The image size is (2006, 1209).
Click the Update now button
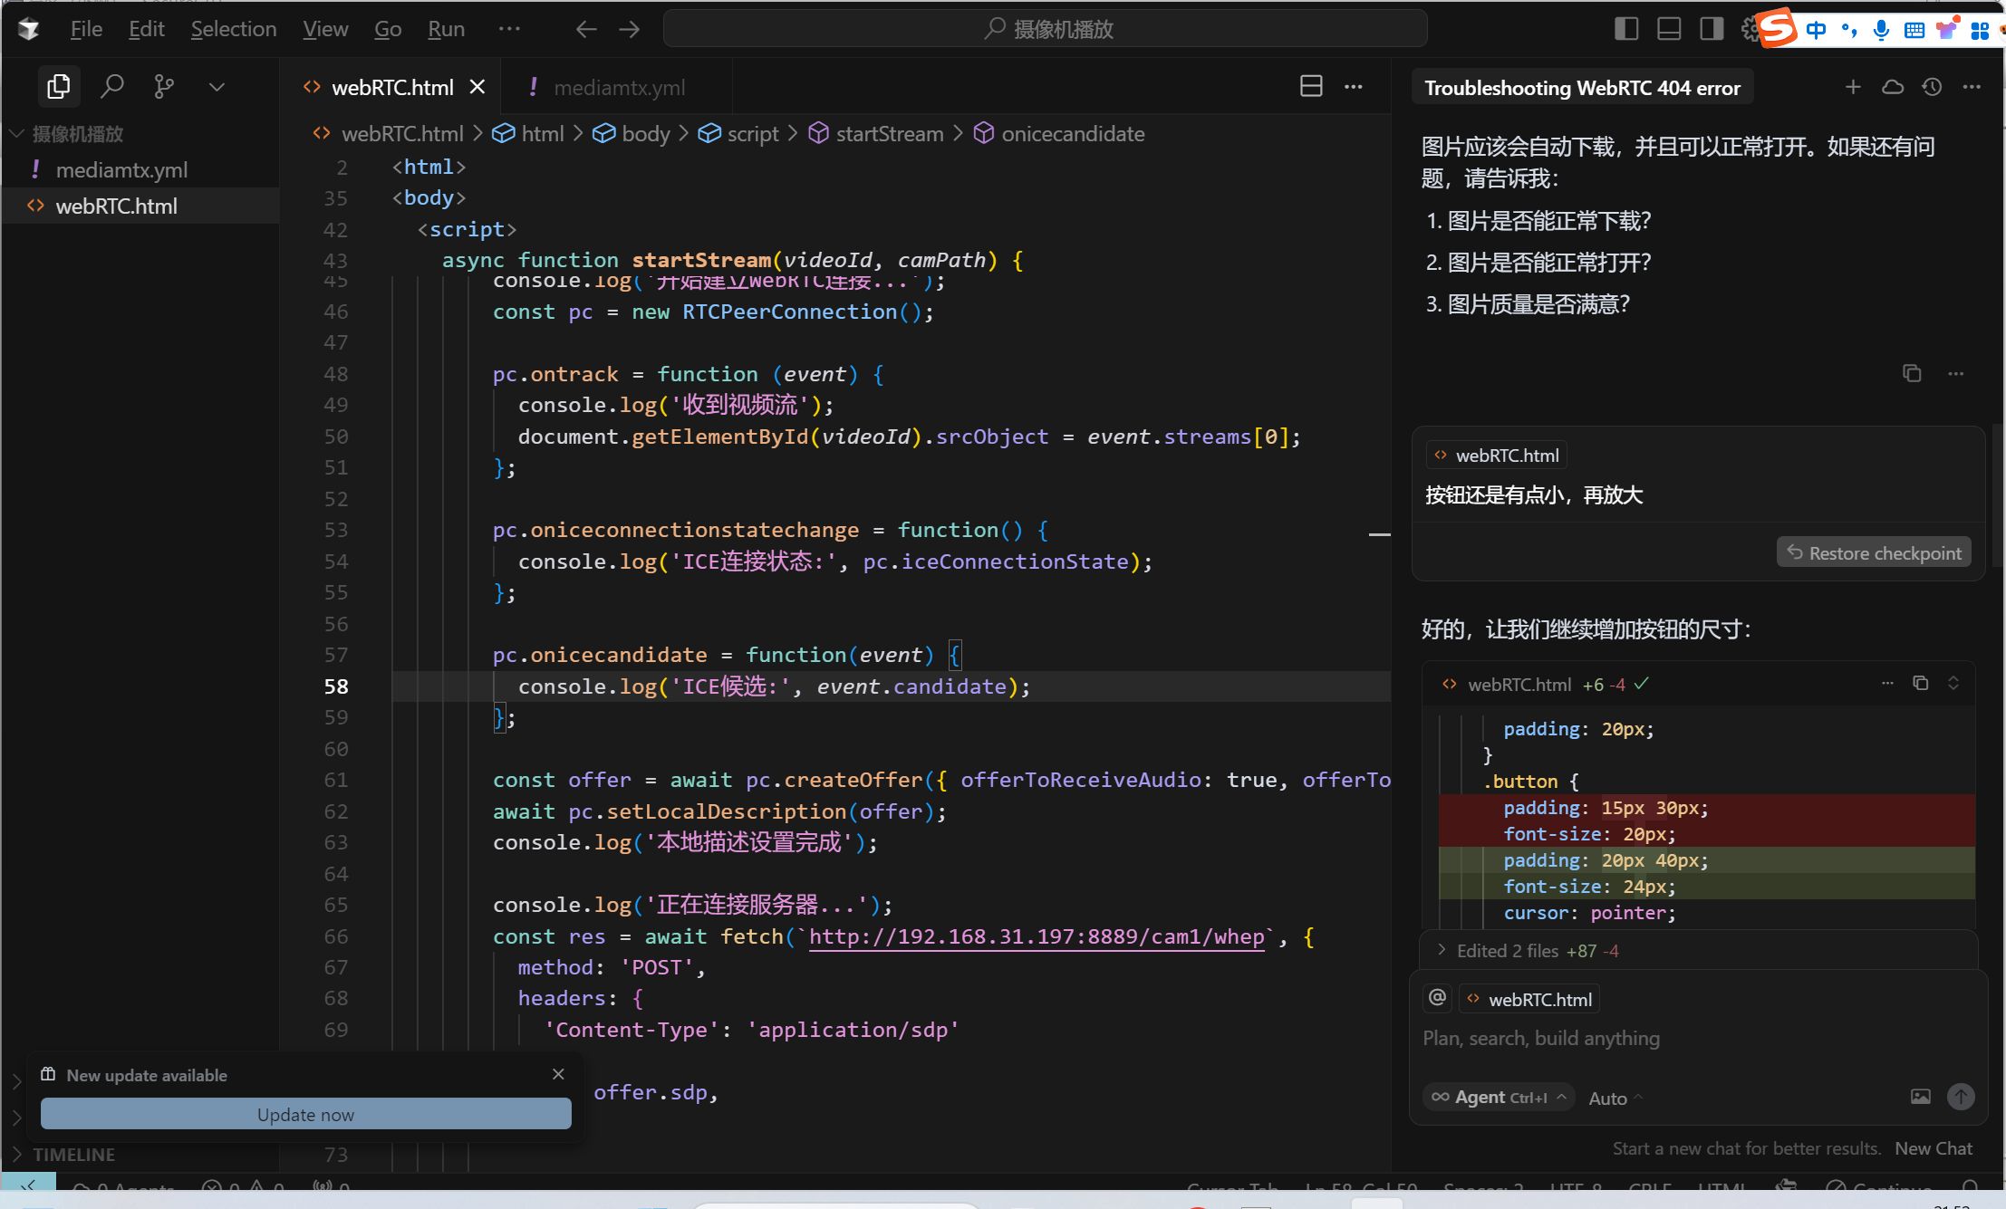pyautogui.click(x=305, y=1114)
